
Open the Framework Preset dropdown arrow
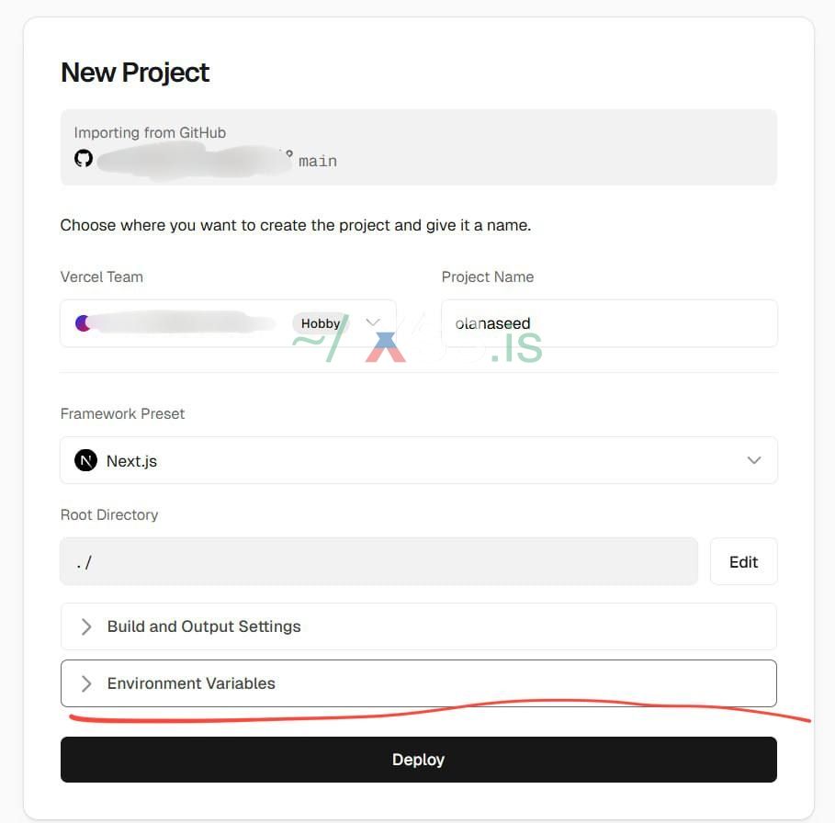click(x=754, y=460)
